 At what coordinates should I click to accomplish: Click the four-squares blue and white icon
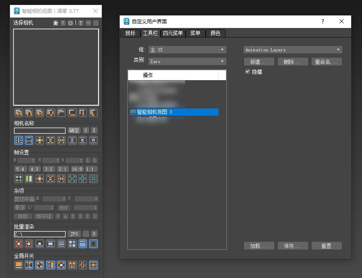tap(72, 244)
